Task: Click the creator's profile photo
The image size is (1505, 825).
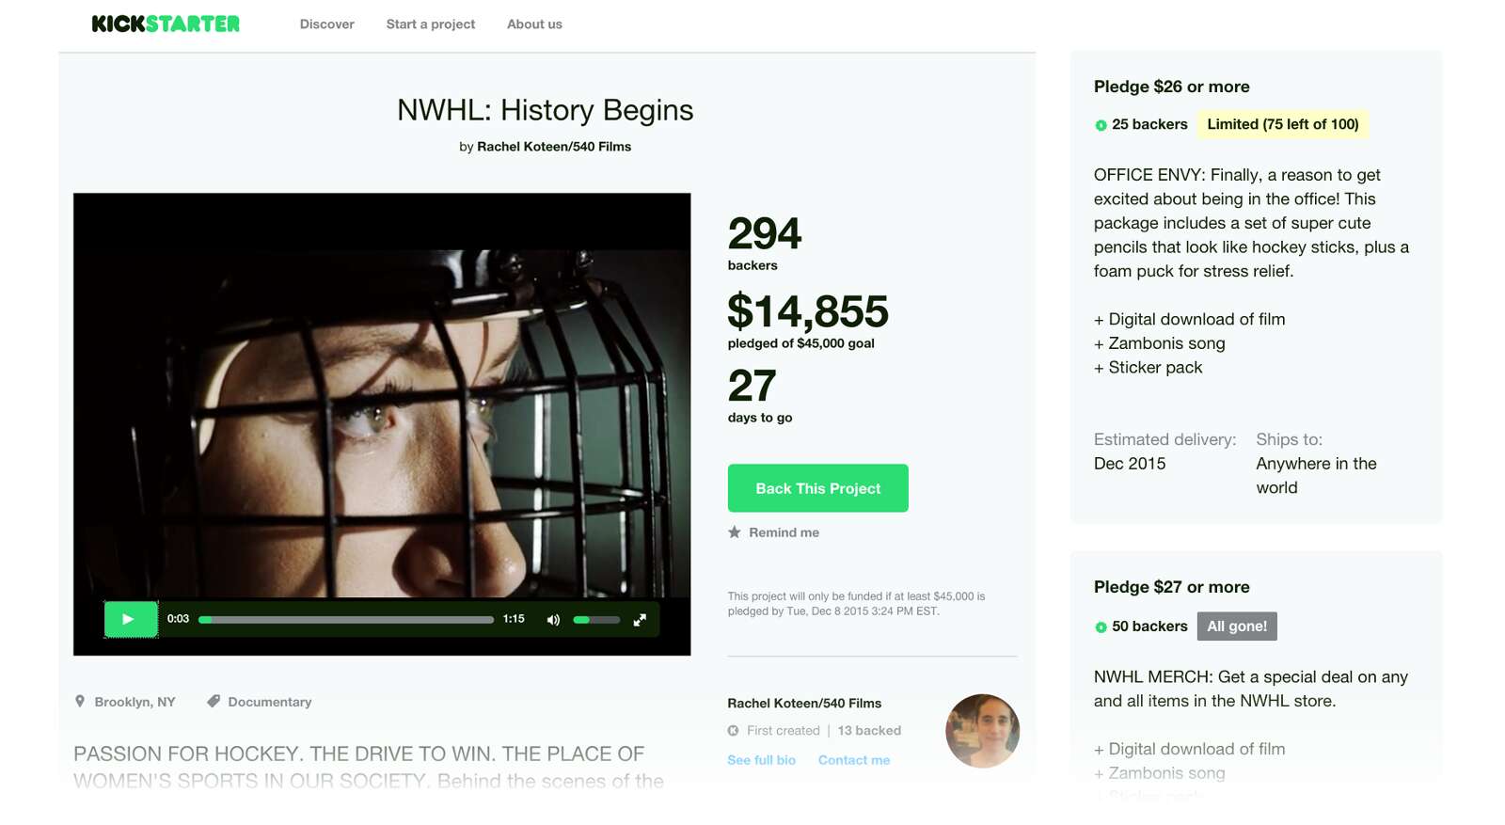Action: pyautogui.click(x=982, y=731)
